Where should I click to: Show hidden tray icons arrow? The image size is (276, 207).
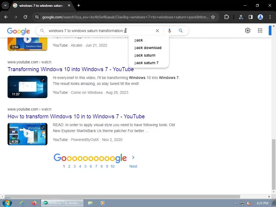click(236, 203)
